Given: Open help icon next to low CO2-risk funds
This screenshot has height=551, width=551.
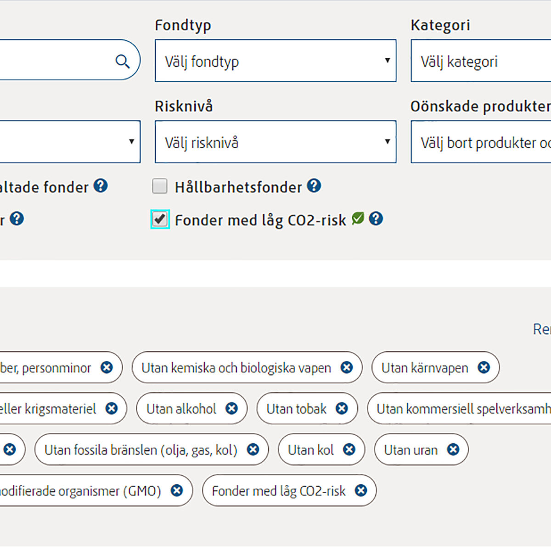Looking at the screenshot, I should (x=376, y=219).
